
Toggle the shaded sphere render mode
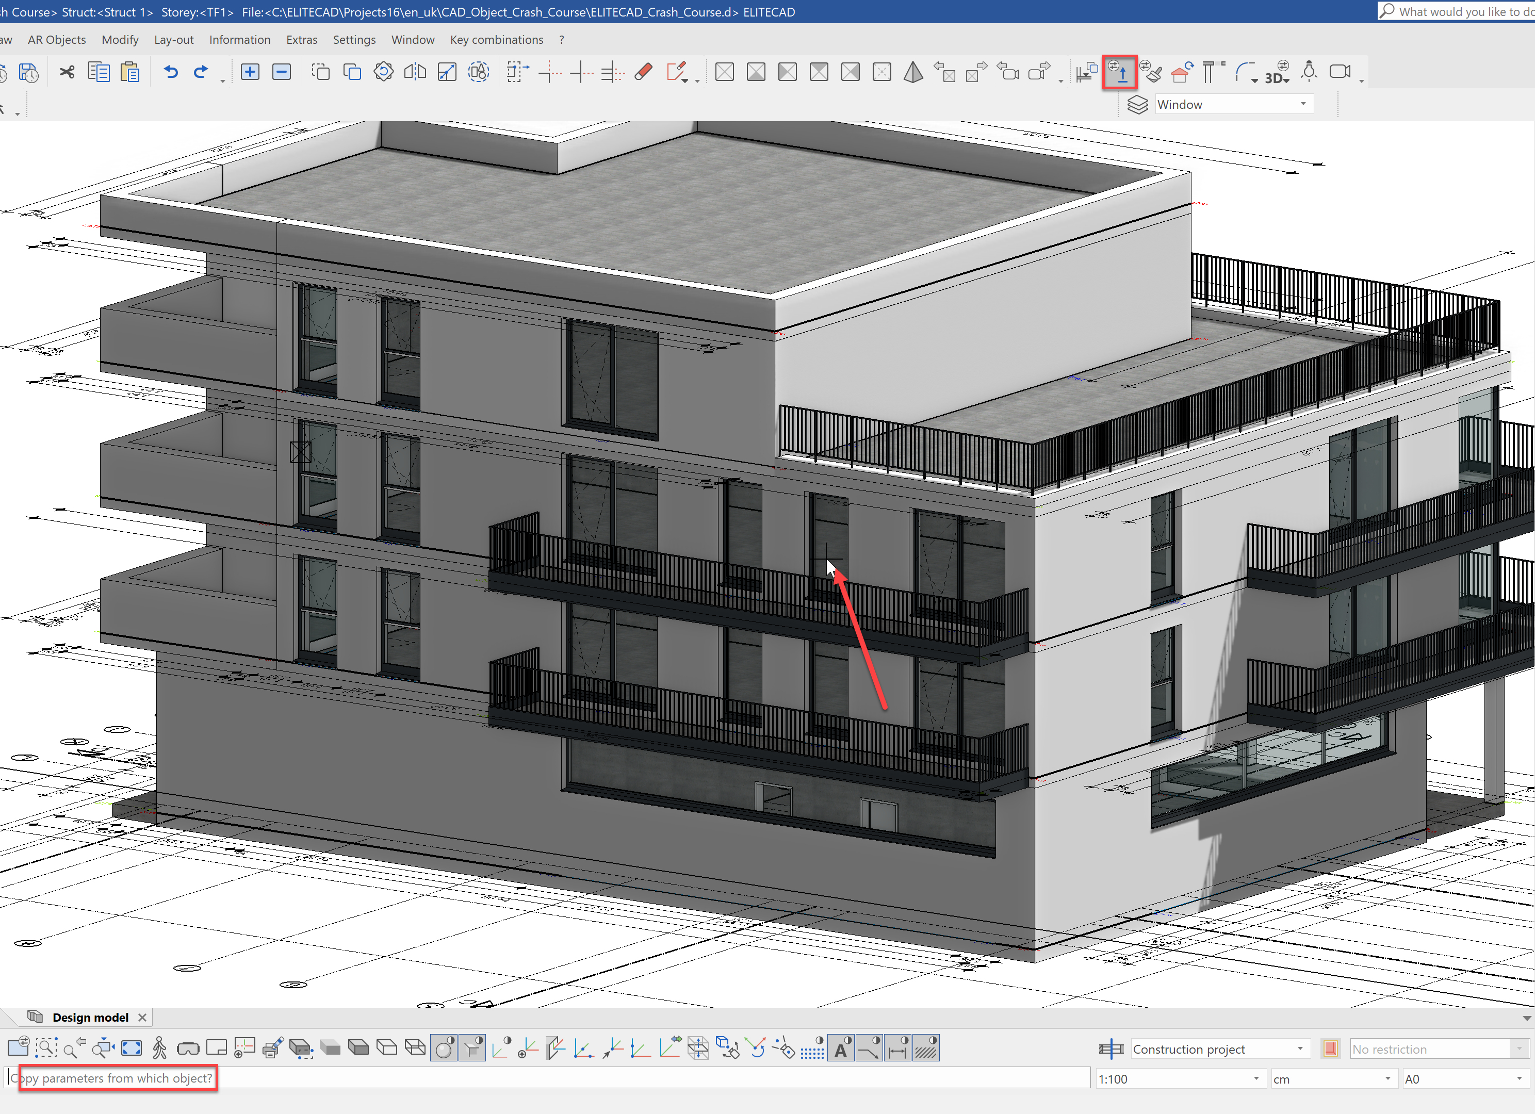pyautogui.click(x=444, y=1049)
